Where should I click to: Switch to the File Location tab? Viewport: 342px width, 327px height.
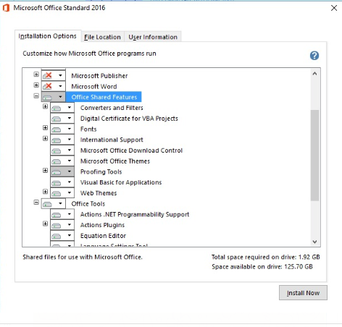[102, 37]
